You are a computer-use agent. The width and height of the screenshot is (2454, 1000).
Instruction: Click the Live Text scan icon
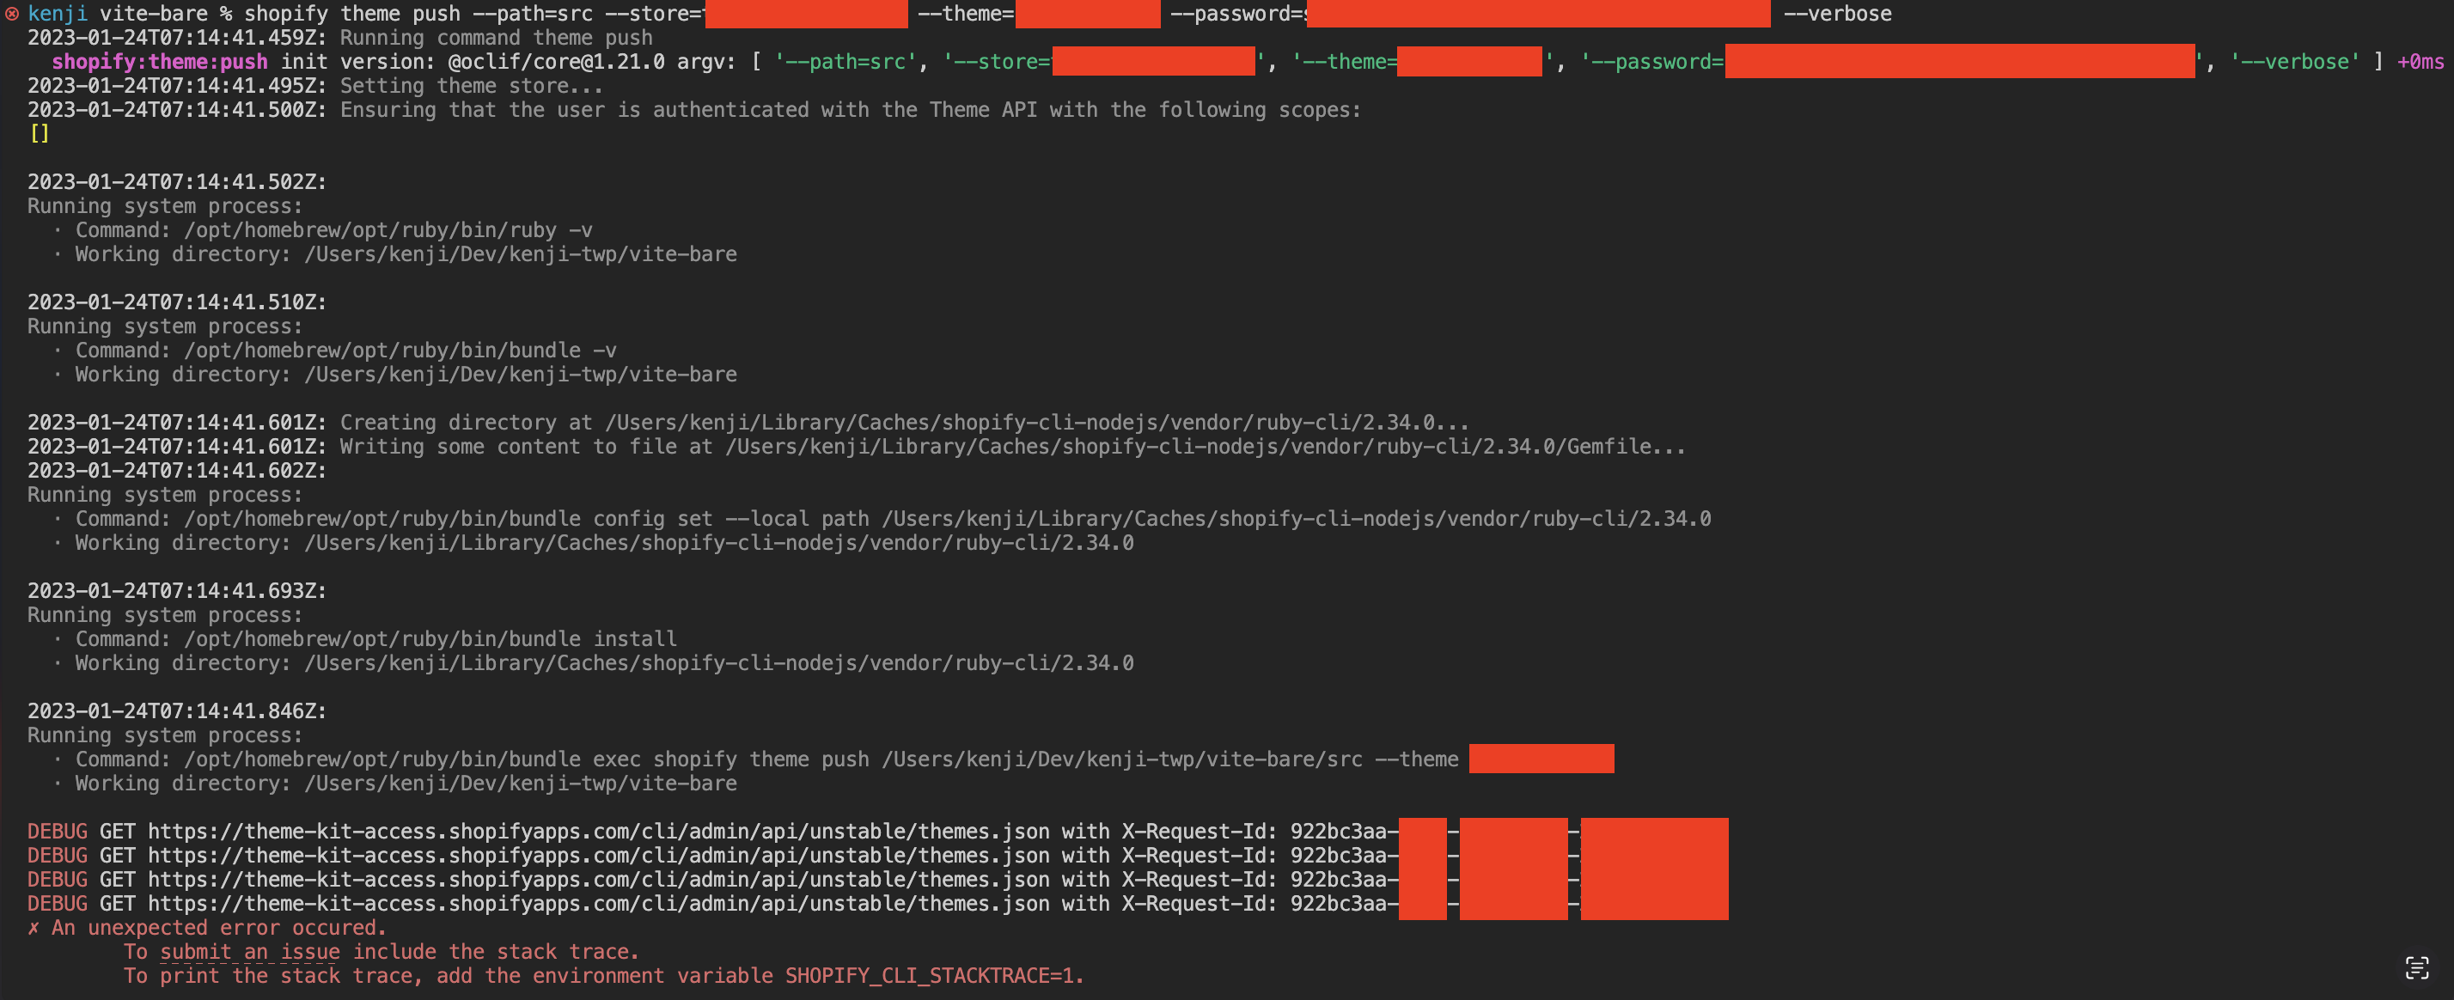coord(2416,967)
